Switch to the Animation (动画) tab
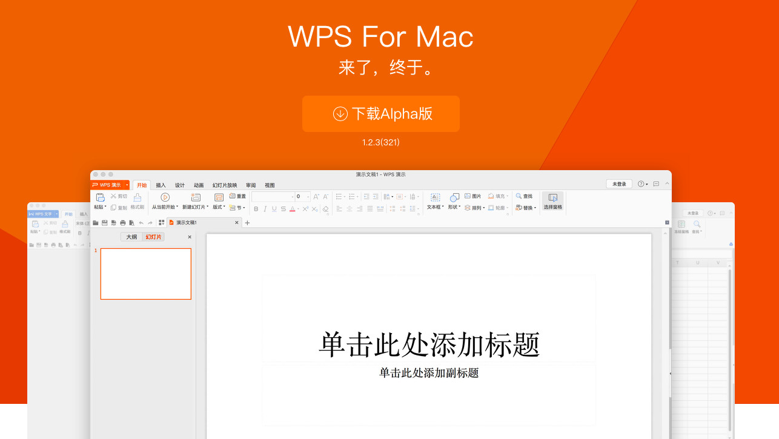 pyautogui.click(x=199, y=185)
